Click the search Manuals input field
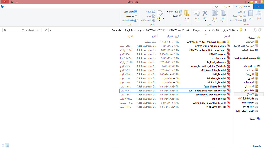 click(x=22, y=30)
